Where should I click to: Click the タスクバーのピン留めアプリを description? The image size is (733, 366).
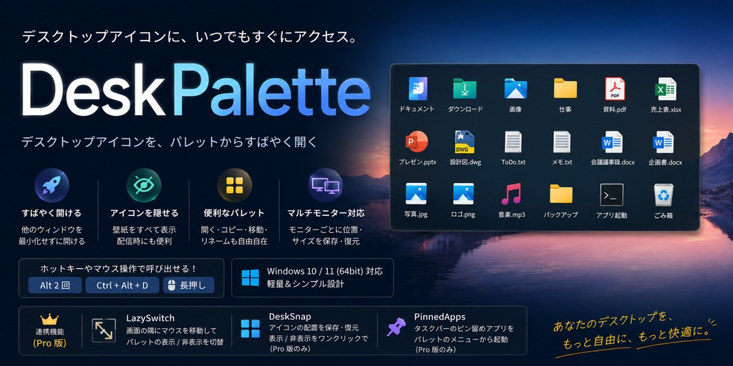click(x=464, y=329)
